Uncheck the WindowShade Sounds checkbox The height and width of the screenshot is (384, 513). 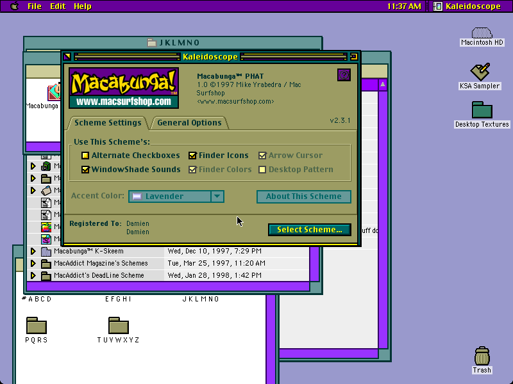point(85,170)
